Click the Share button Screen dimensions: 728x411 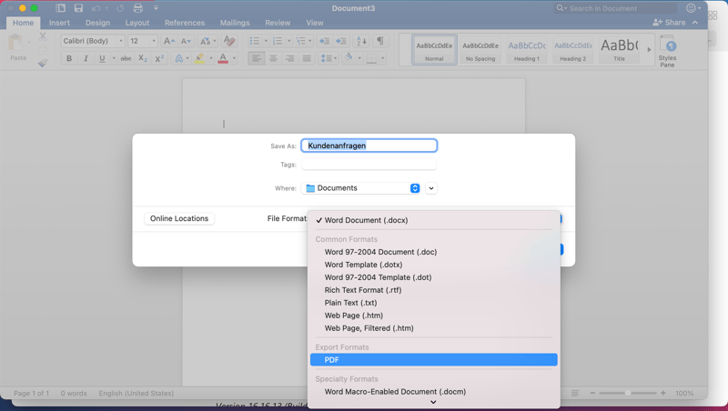click(x=670, y=22)
